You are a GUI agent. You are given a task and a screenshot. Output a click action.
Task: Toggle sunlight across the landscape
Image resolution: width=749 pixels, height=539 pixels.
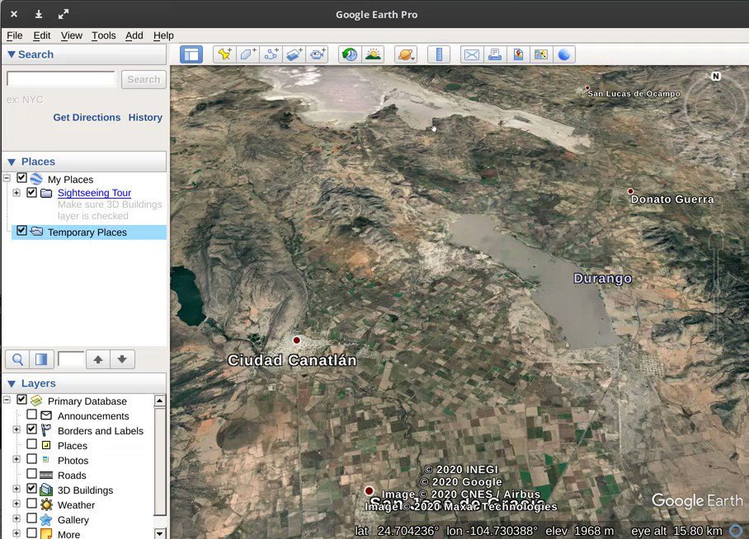click(x=373, y=54)
